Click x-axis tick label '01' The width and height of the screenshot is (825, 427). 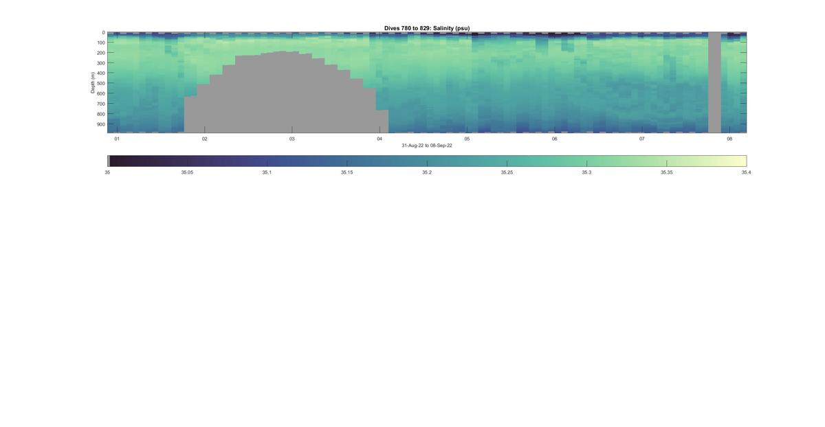coord(117,139)
